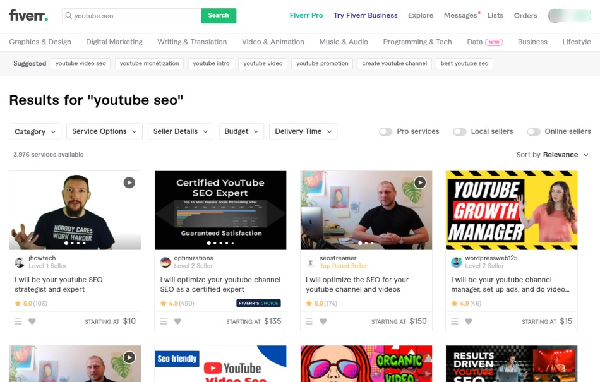Screen dimensions: 600x382
Task: Click the Fiverr's Choice badge
Action: pos(259,303)
